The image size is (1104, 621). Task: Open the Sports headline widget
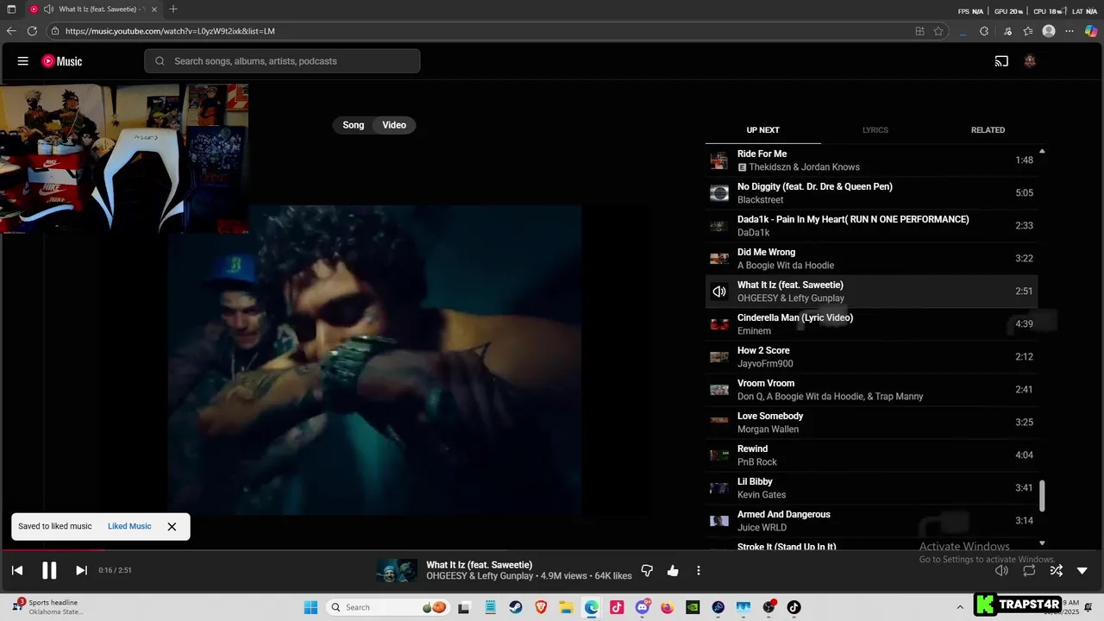click(47, 607)
